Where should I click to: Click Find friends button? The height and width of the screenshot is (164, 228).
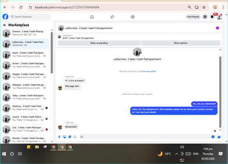193,17
